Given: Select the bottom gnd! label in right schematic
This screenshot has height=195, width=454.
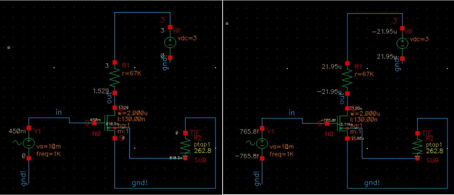Looking at the screenshot, I should (372, 183).
